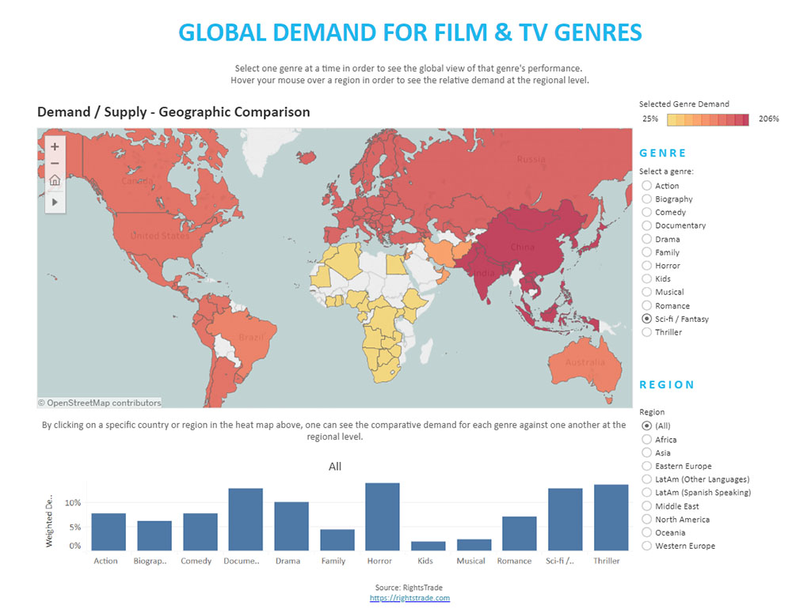Zoom out on the map
Viewport: 811px width, 609px height.
pyautogui.click(x=55, y=164)
